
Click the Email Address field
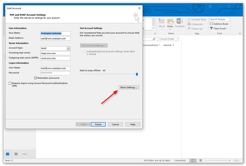coord(55,38)
